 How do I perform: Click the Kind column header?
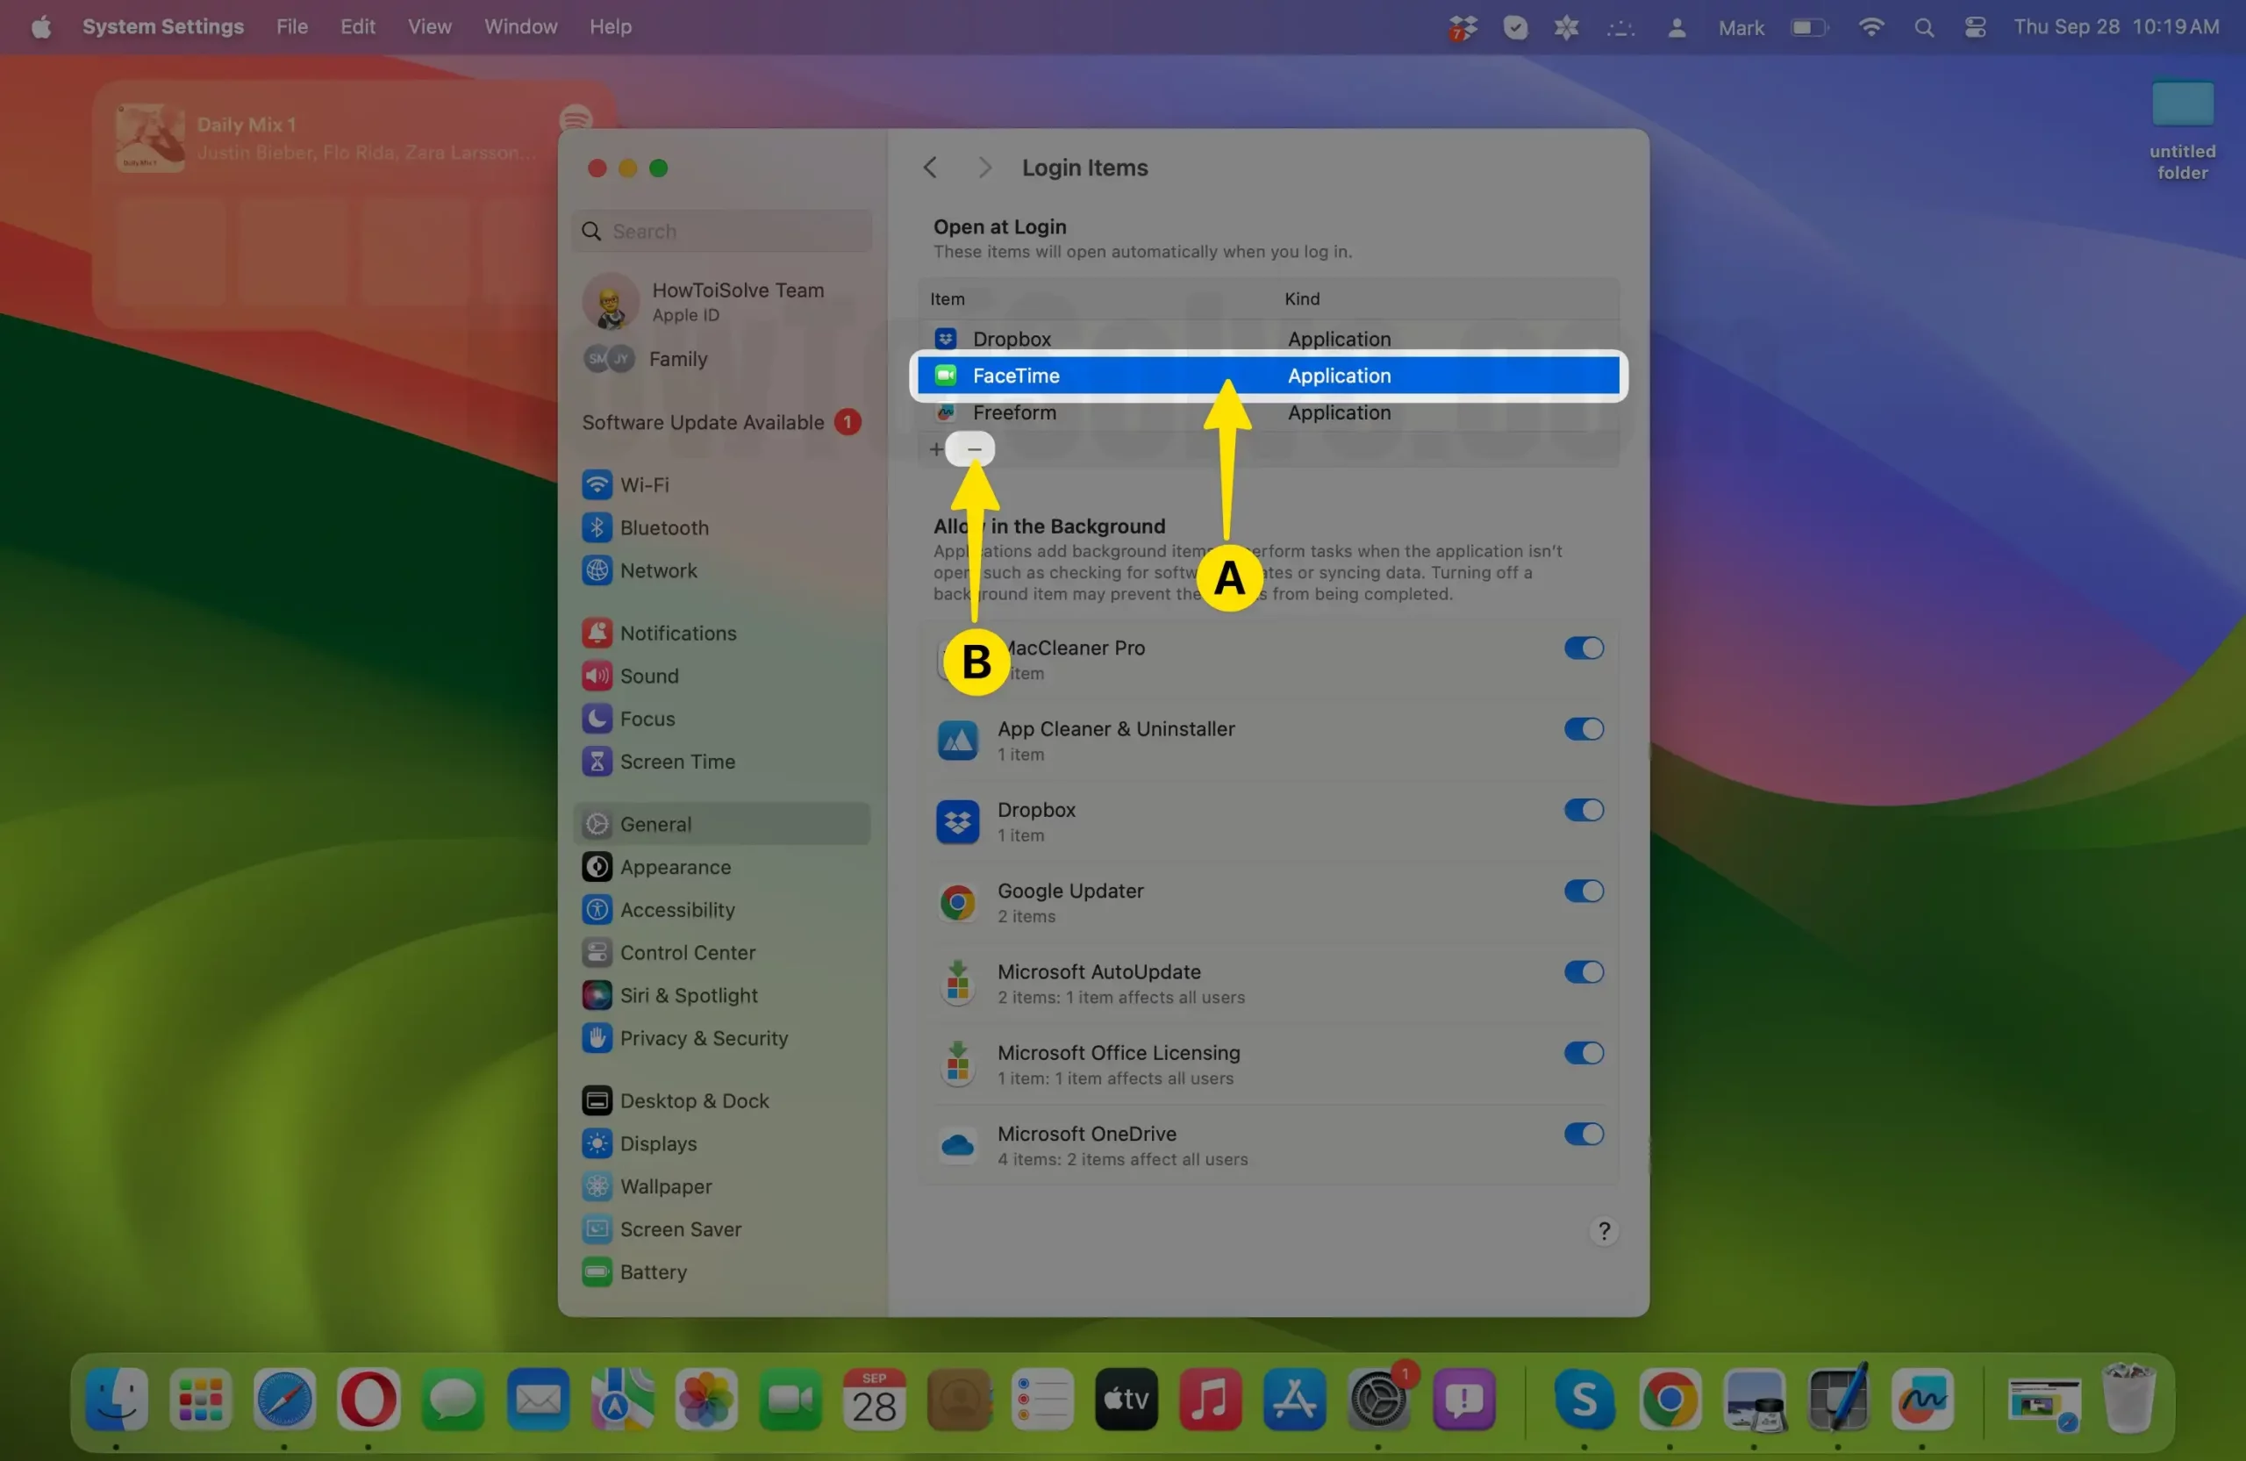click(x=1301, y=299)
